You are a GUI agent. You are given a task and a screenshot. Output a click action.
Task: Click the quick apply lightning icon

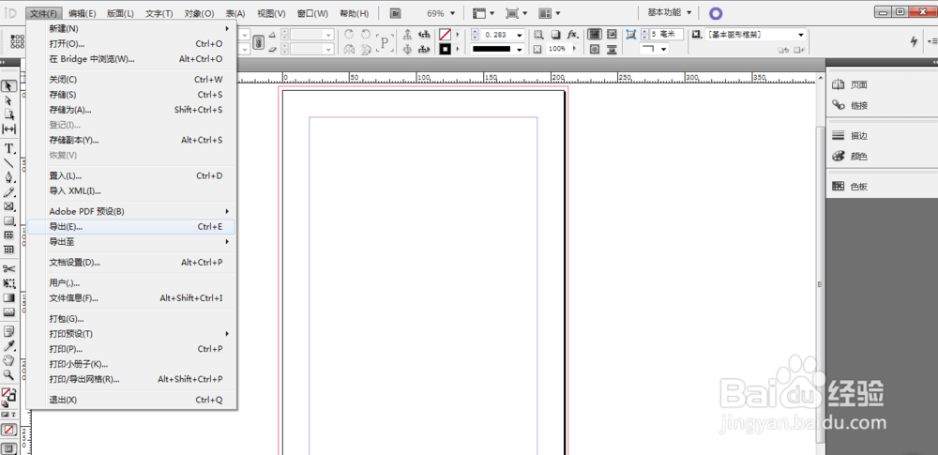[914, 40]
